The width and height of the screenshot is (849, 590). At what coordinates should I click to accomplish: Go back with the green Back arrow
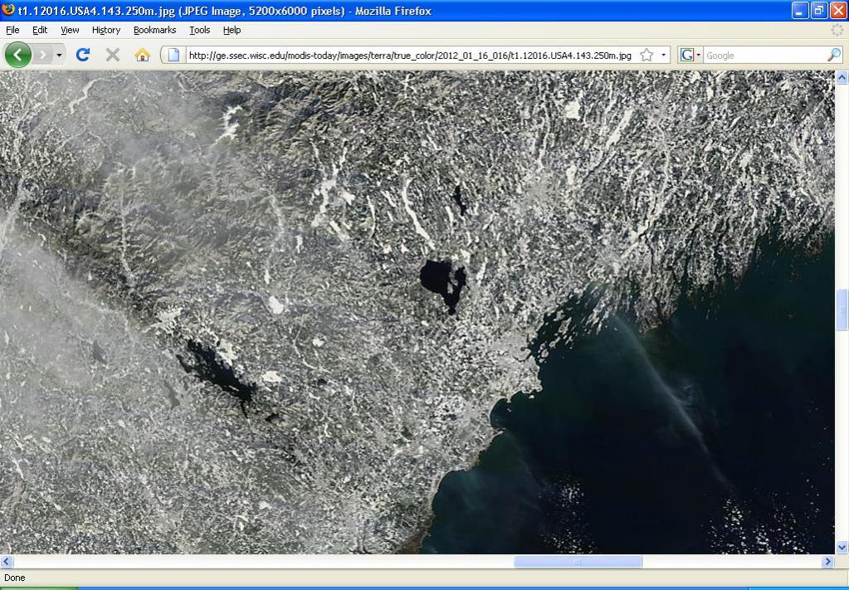click(18, 55)
